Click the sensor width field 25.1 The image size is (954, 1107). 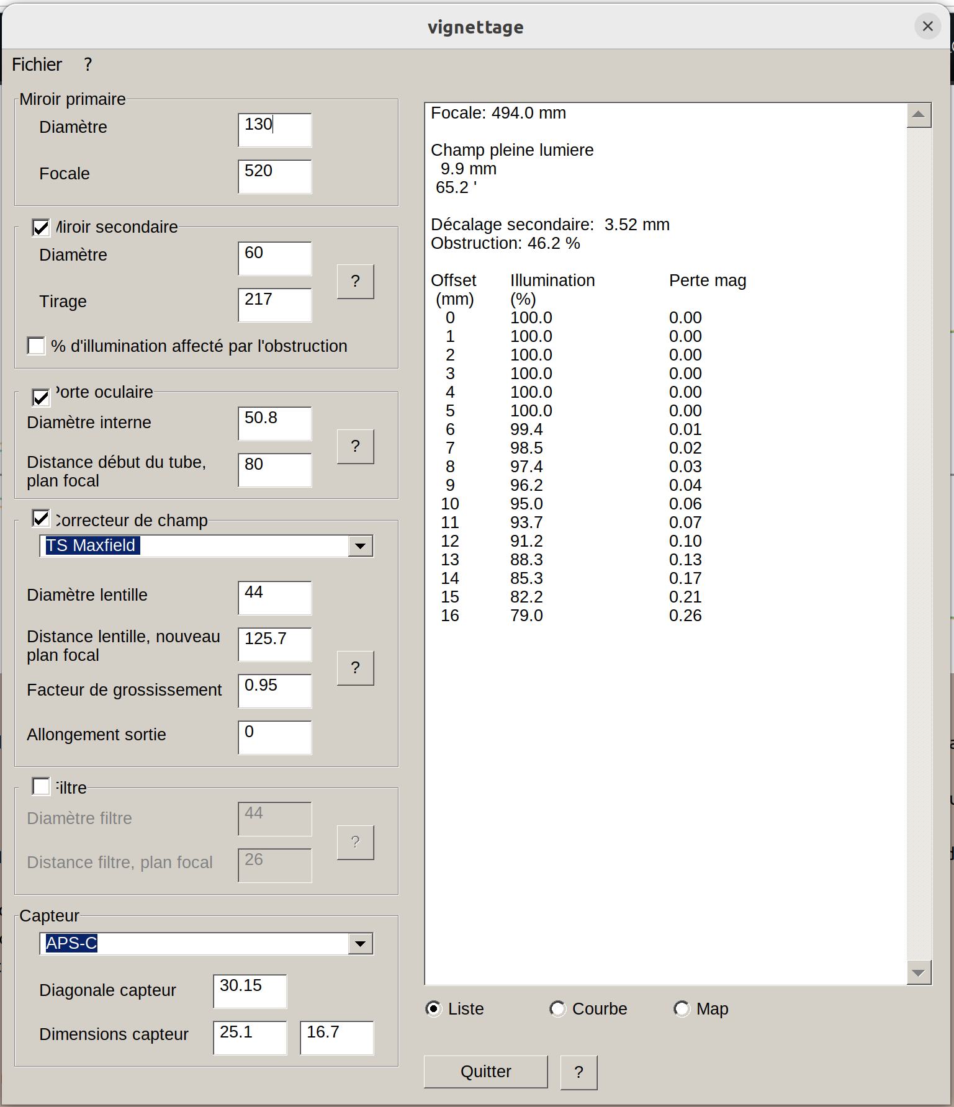pos(250,1038)
